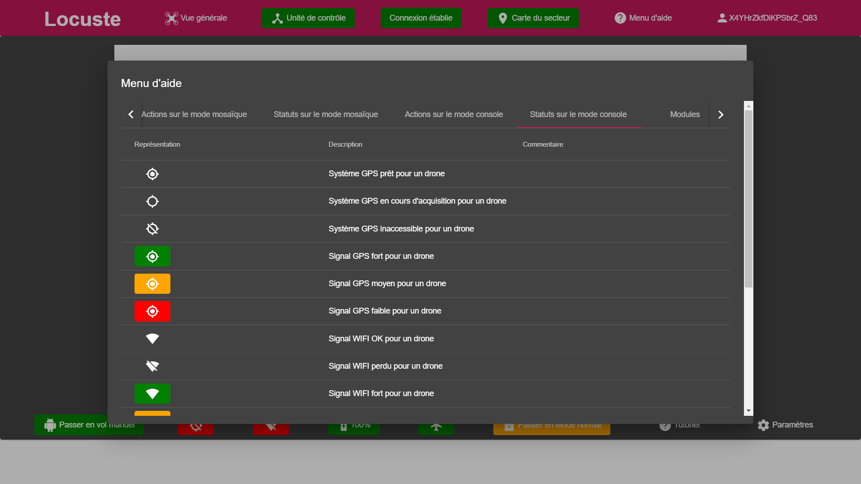The image size is (861, 484).
Task: Click the dialog scrollbar down arrow
Action: coord(748,411)
